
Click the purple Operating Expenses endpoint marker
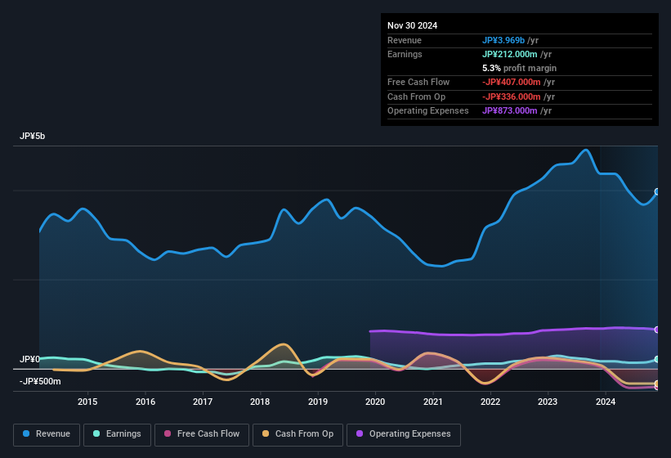pos(657,330)
